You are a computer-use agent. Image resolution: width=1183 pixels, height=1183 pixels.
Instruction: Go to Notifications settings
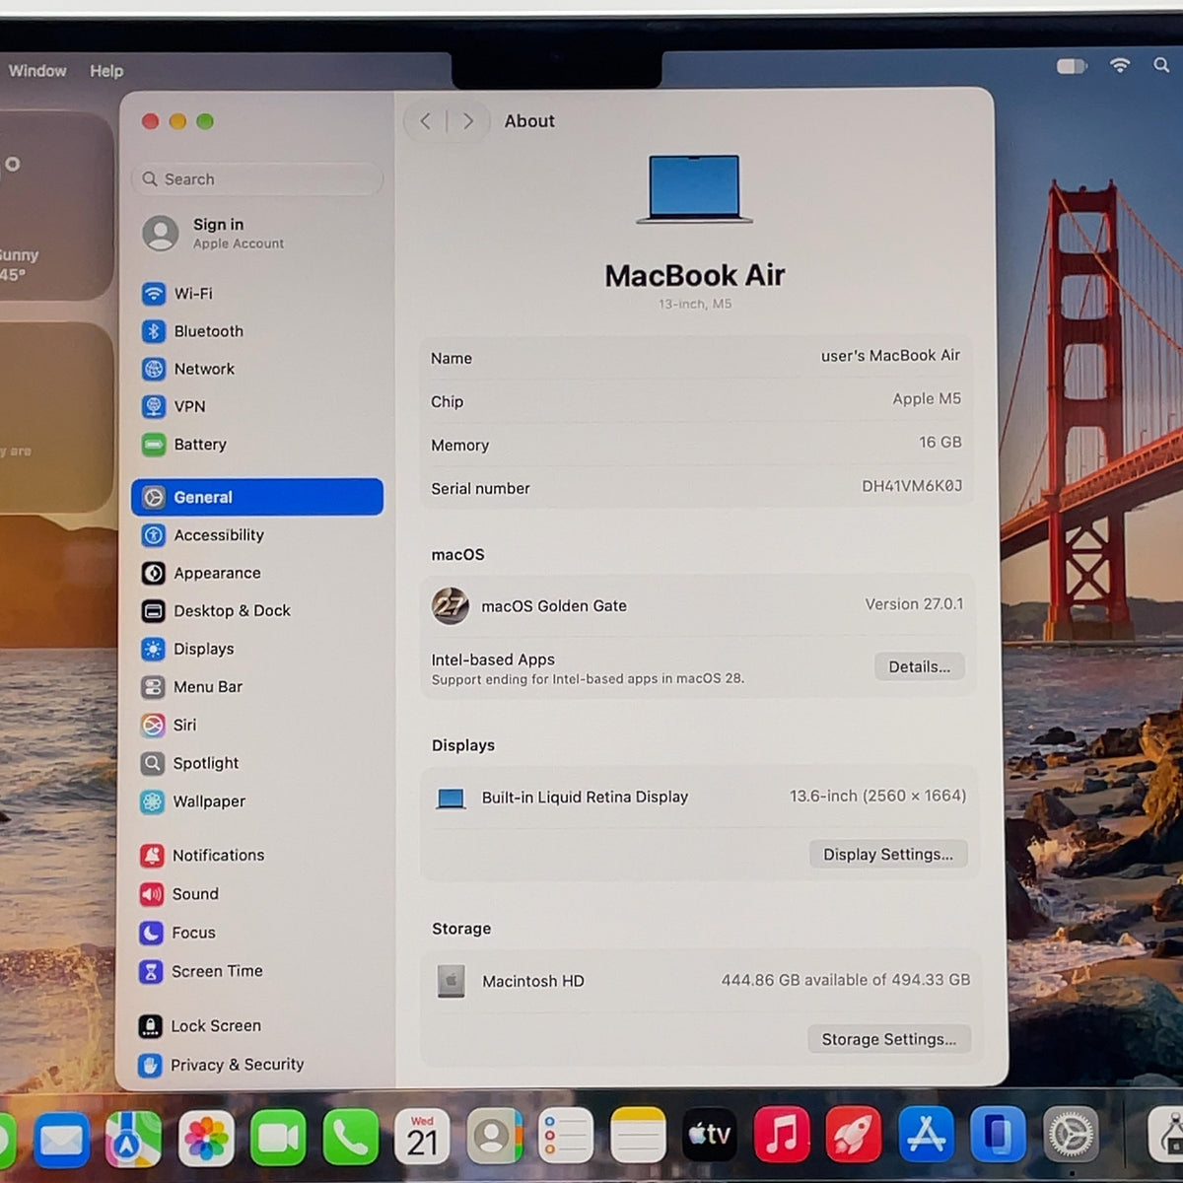click(x=256, y=856)
